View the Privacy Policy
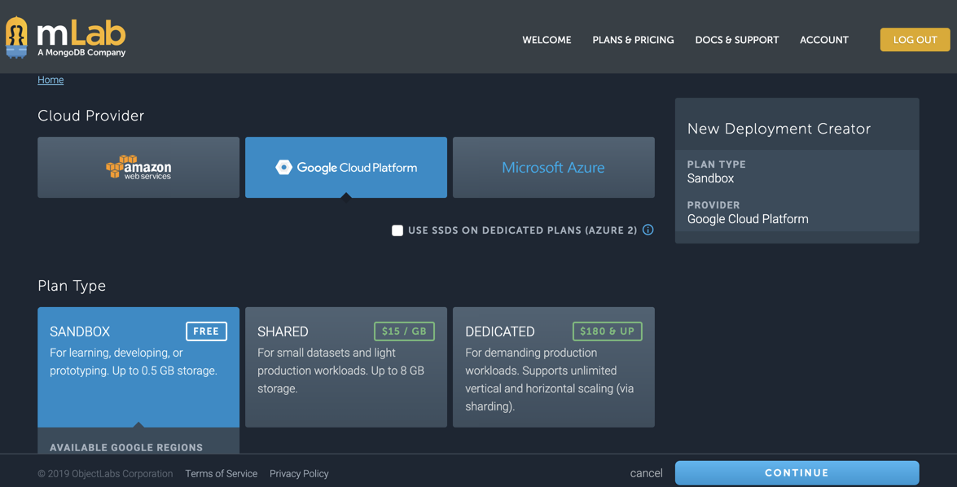Image resolution: width=957 pixels, height=487 pixels. [x=299, y=473]
